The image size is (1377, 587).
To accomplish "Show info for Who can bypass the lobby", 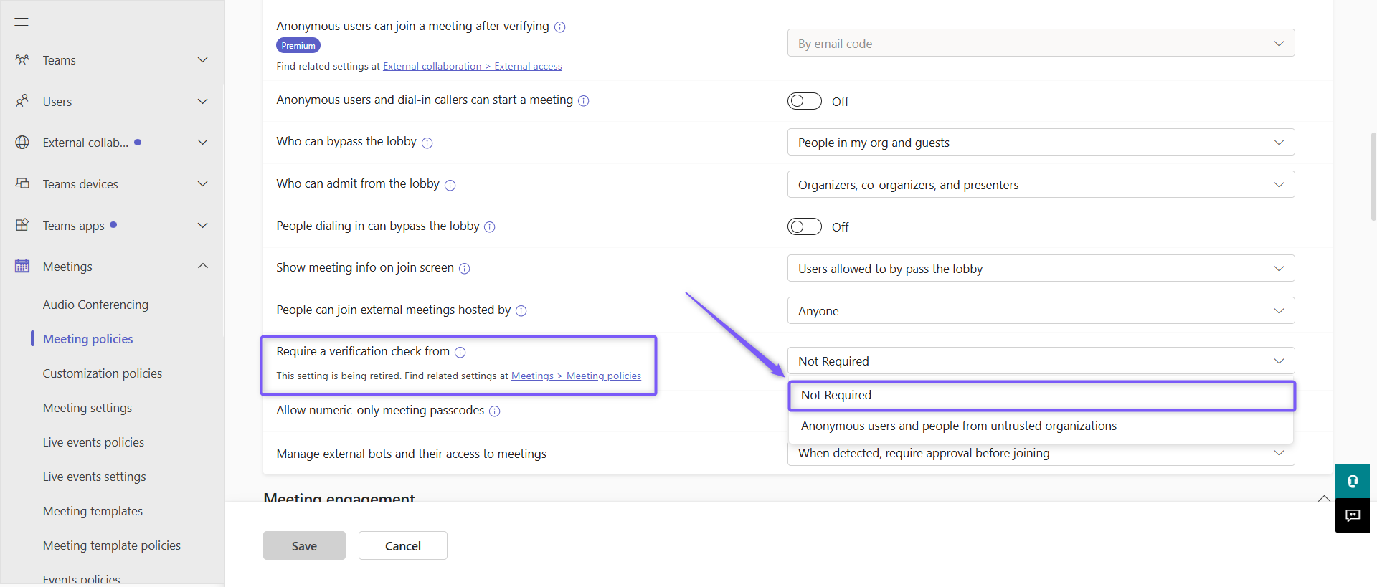I will point(427,143).
